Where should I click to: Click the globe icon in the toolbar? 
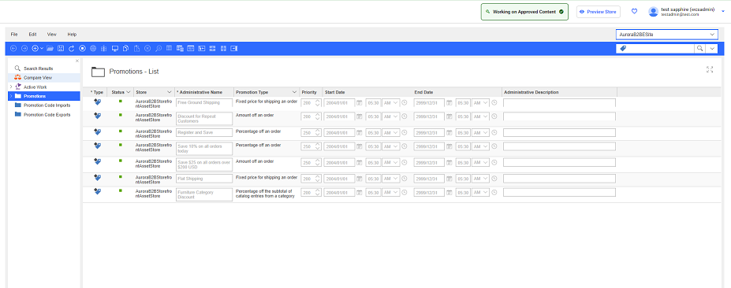pyautogui.click(x=93, y=48)
